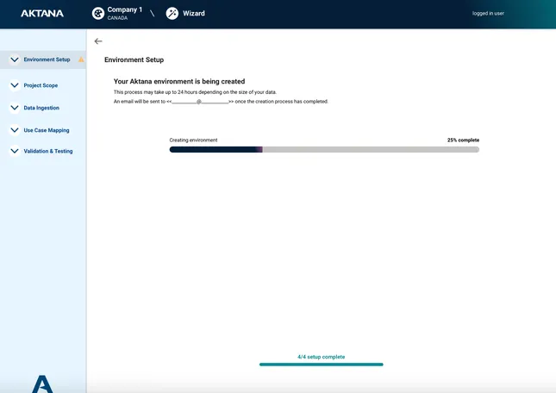Click the Creating environment progress bar
The width and height of the screenshot is (556, 393).
point(324,150)
